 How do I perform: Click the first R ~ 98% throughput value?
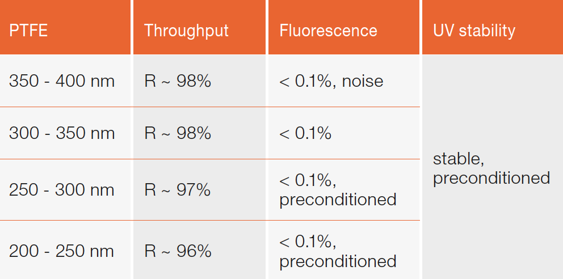point(178,81)
